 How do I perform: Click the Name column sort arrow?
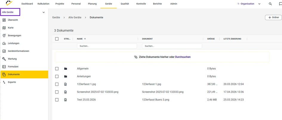[x=85, y=39]
